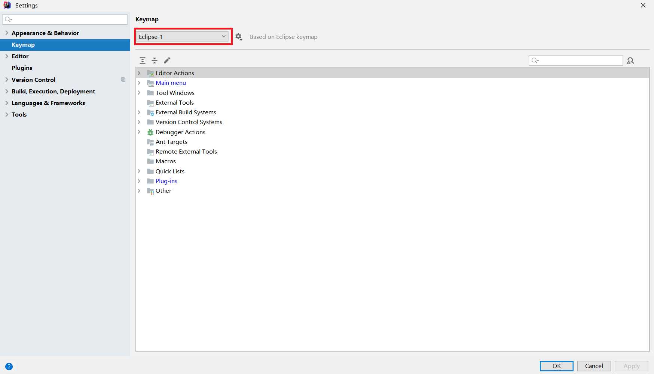The image size is (654, 374).
Task: Click the Expand All toolbar icon
Action: pos(143,61)
